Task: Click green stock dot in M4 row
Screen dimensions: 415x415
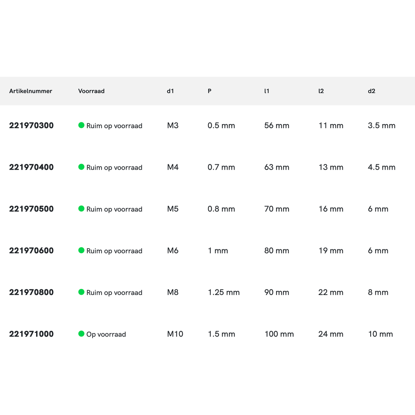Action: 81,167
